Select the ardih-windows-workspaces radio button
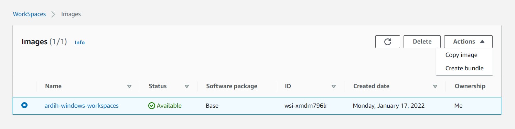The height and width of the screenshot is (129, 515). pyautogui.click(x=24, y=105)
